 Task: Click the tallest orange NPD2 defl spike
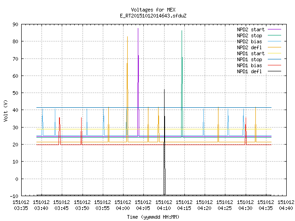click(x=128, y=89)
